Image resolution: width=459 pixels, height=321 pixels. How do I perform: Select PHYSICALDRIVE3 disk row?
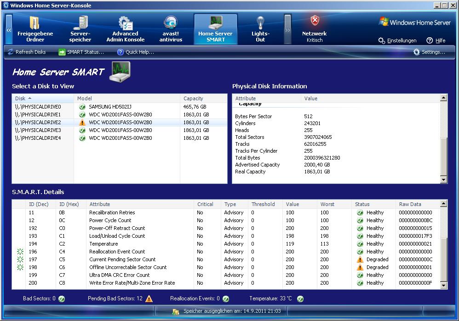click(x=120, y=130)
